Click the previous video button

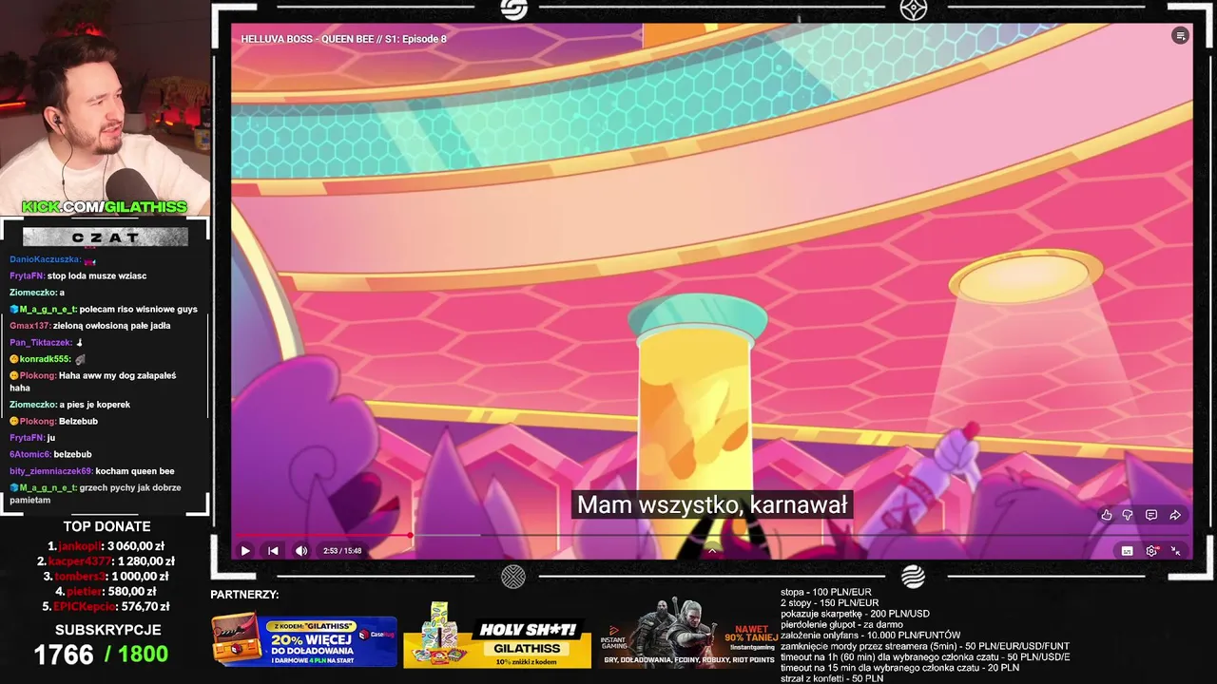tap(273, 551)
